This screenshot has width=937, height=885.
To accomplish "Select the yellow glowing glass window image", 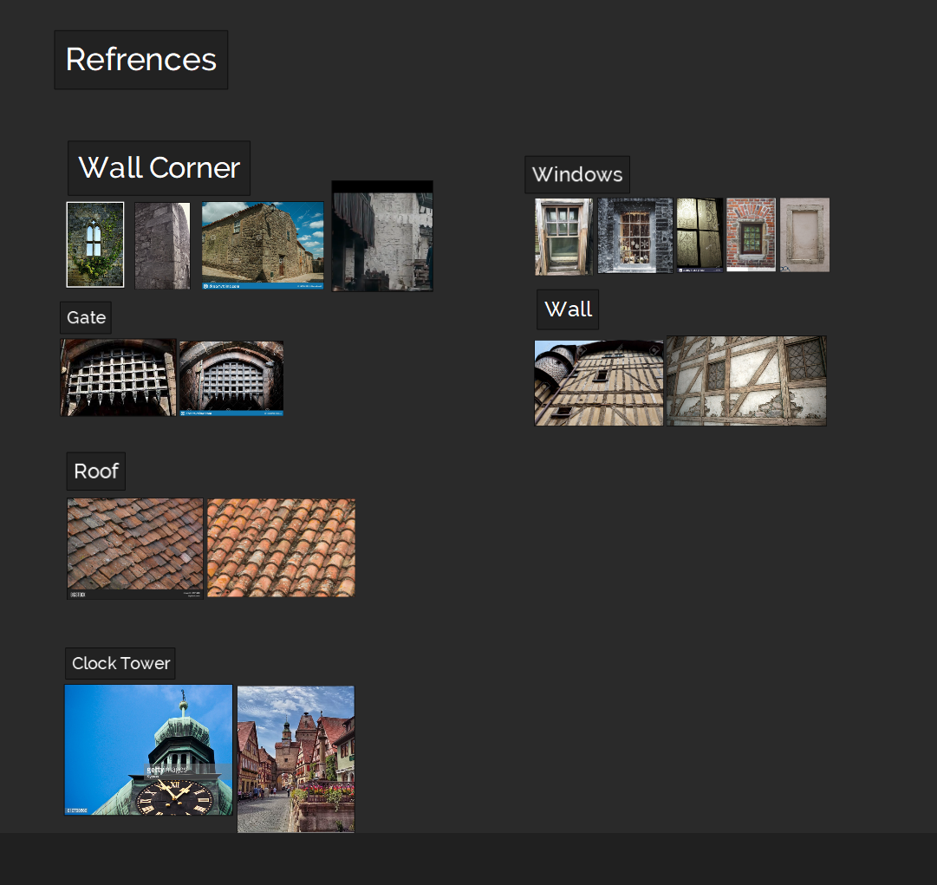I will pyautogui.click(x=699, y=236).
